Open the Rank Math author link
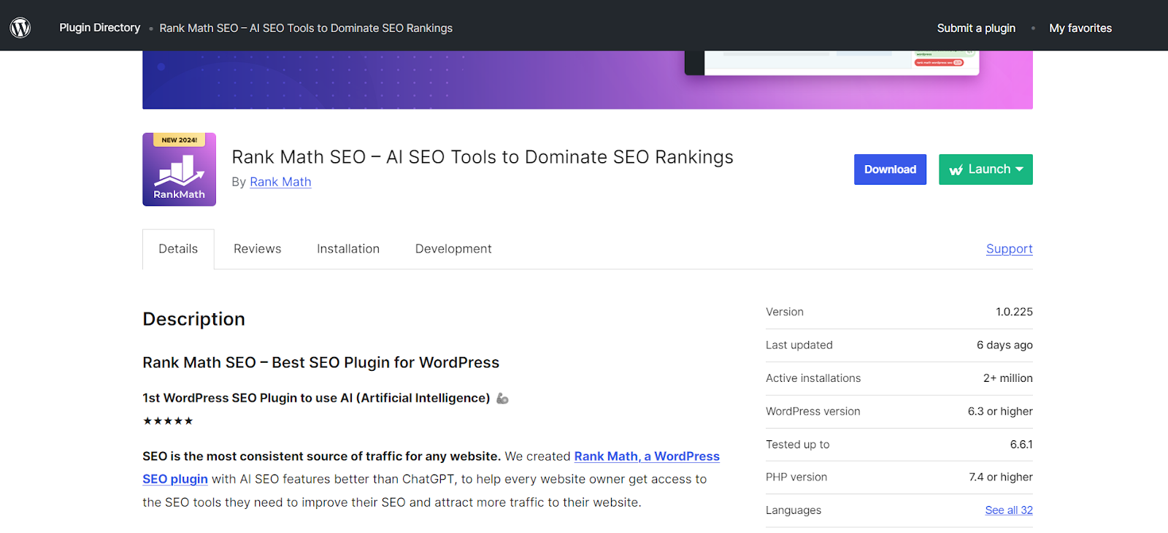This screenshot has width=1168, height=533. tap(280, 182)
